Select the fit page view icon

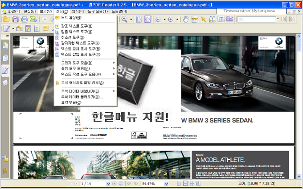(x=139, y=19)
